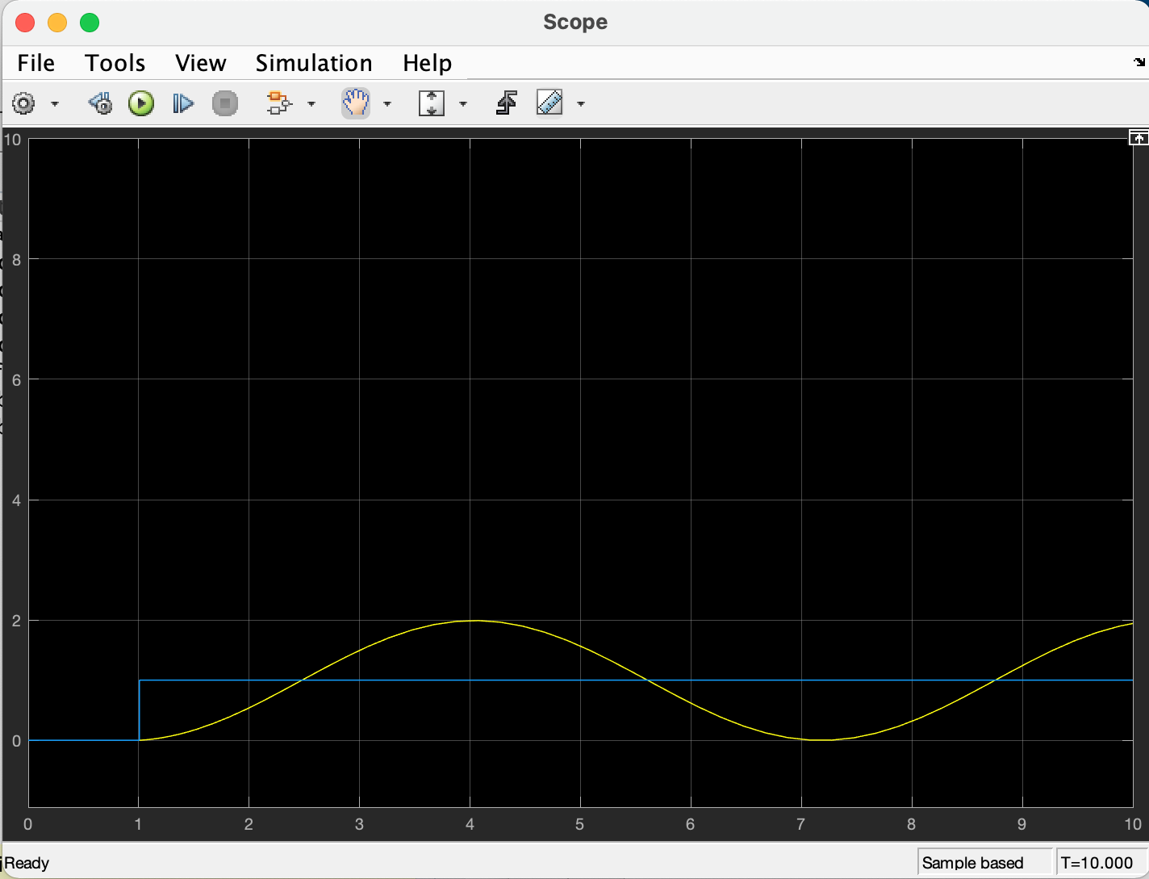
Task: Toggle the Cursor Measurements ruler icon
Action: (x=549, y=103)
